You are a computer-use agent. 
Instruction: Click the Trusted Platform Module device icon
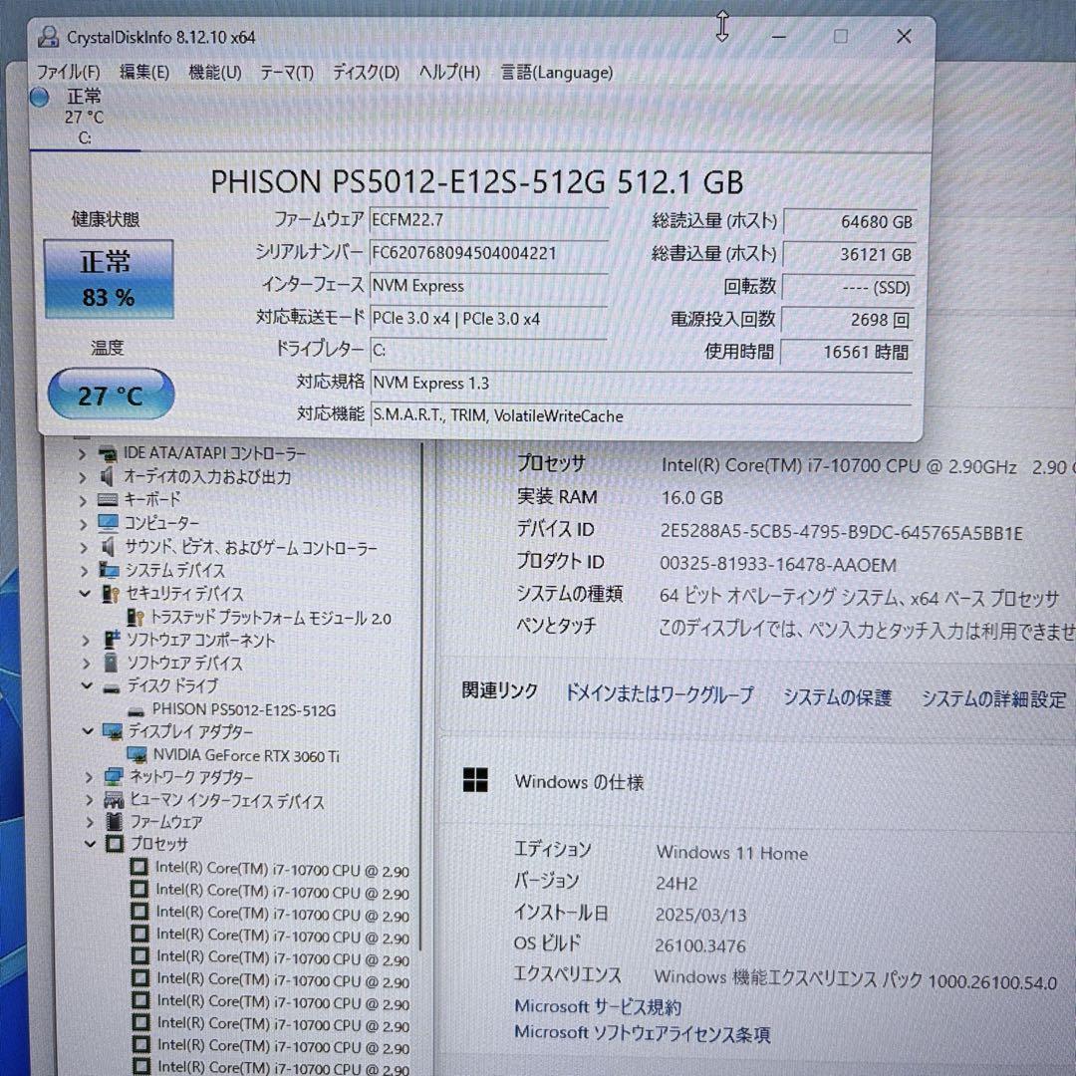(x=135, y=618)
